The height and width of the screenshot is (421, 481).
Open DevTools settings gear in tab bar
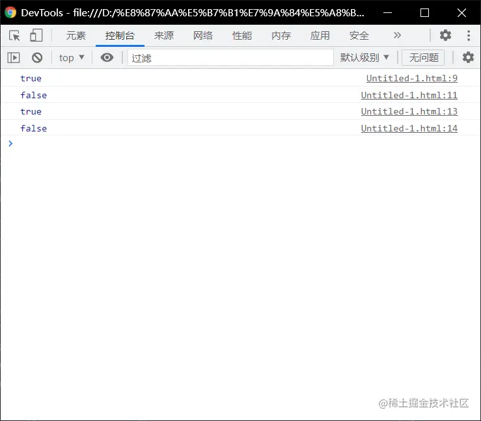coord(445,35)
